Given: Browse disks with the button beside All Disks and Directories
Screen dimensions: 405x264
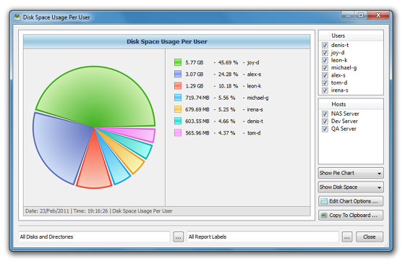Looking at the screenshot, I should tap(178, 237).
